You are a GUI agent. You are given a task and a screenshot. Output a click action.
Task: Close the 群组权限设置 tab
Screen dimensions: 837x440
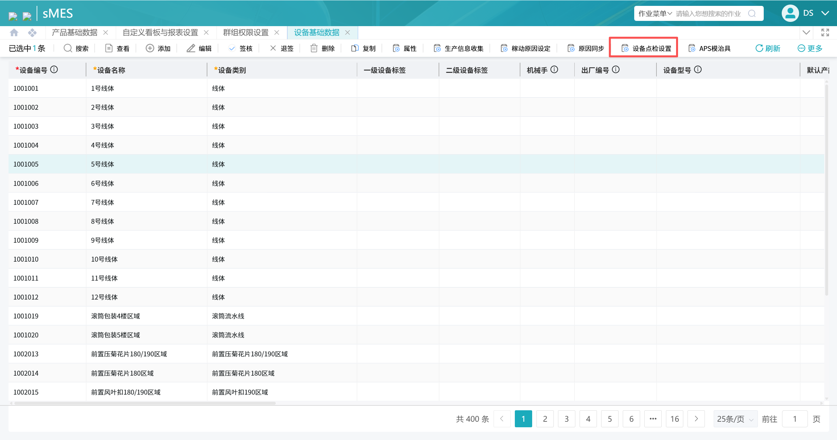coord(277,32)
